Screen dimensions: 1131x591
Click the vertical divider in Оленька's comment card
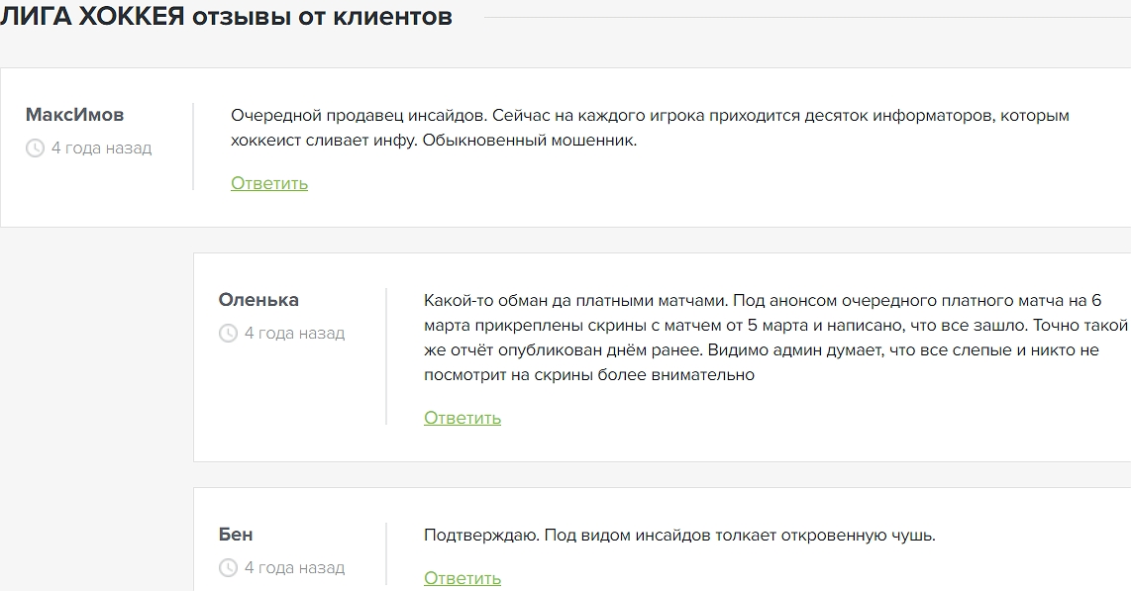coord(386,356)
